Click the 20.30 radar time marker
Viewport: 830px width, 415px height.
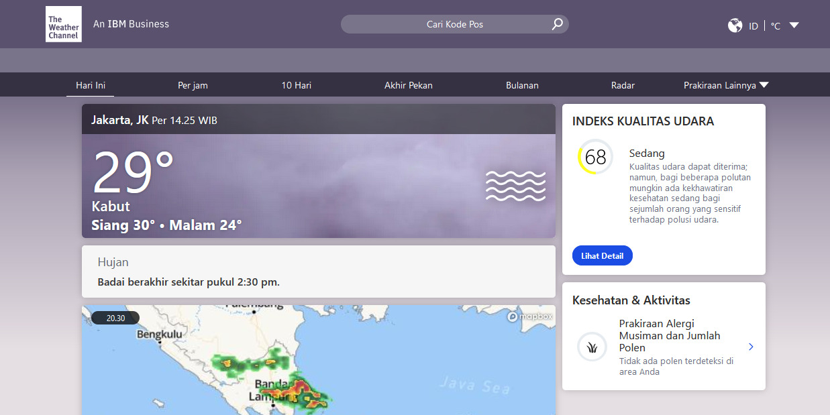(x=115, y=318)
